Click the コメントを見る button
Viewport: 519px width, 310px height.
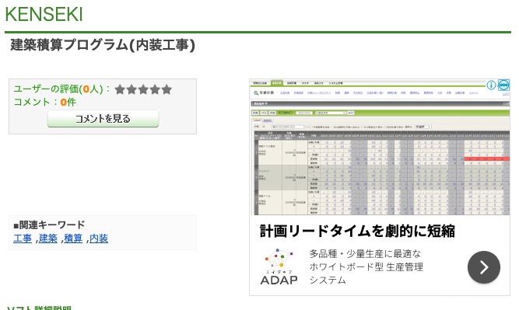coord(103,119)
